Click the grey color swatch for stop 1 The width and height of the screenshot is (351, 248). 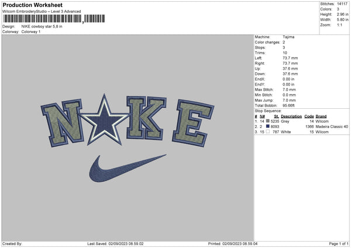268,121
